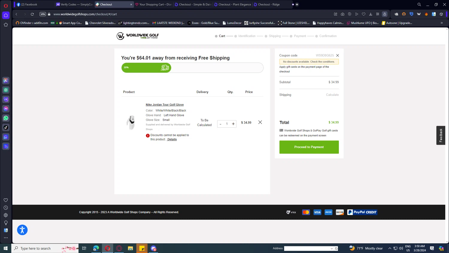
Task: Open the Nike Jordan Tour Golf Glove link
Action: pyautogui.click(x=165, y=105)
